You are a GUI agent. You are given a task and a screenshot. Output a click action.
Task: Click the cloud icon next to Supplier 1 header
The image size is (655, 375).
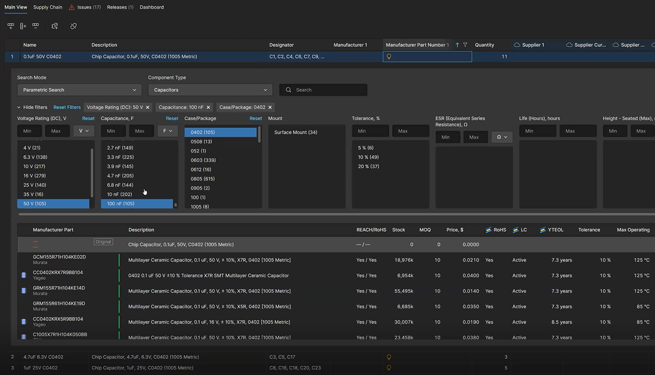click(x=516, y=45)
